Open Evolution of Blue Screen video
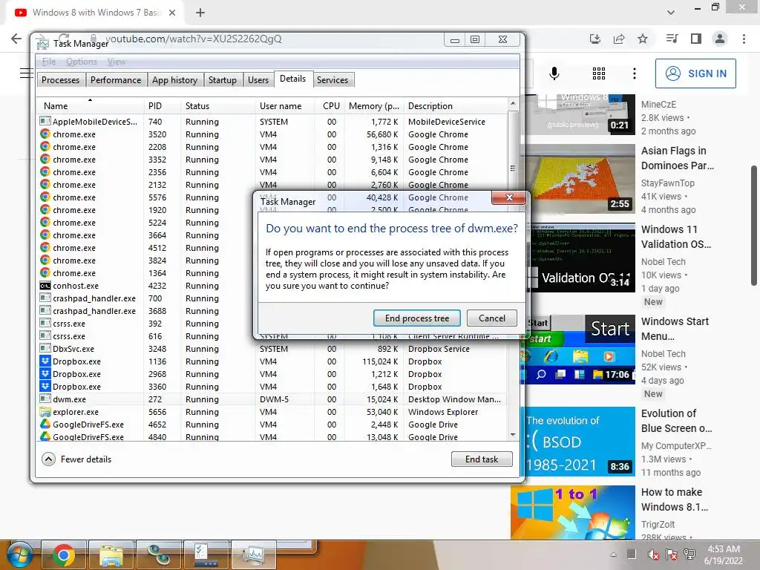 point(677,421)
